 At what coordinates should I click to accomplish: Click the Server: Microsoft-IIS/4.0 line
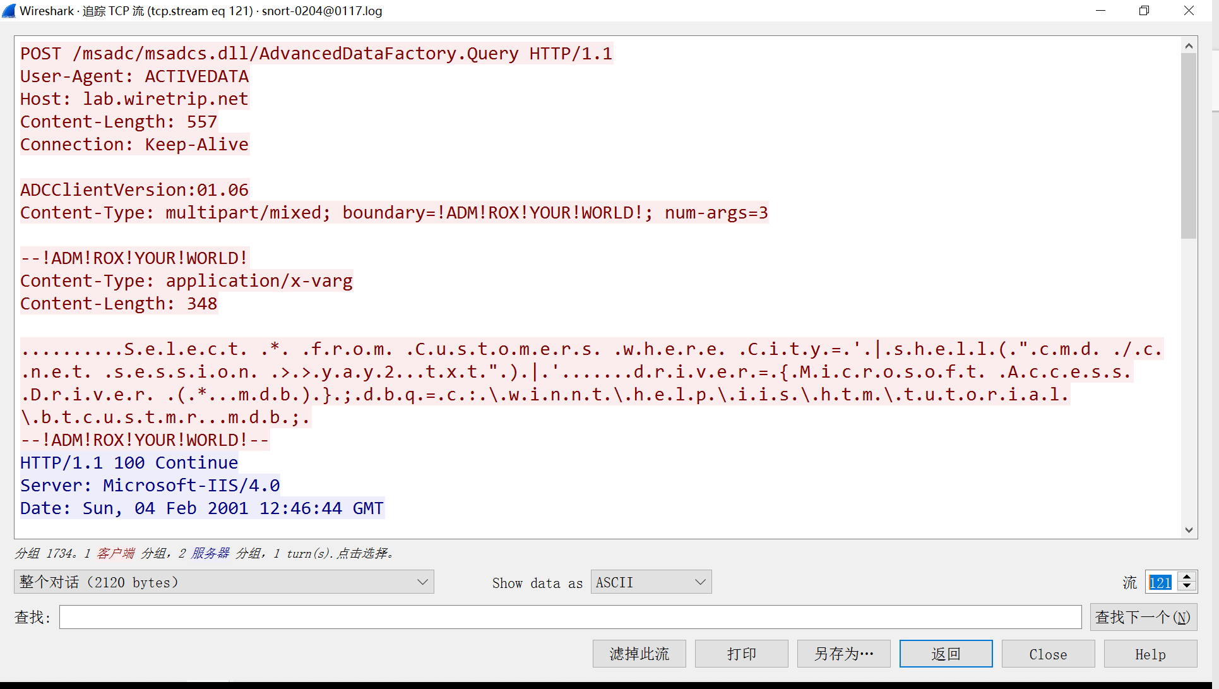point(150,485)
